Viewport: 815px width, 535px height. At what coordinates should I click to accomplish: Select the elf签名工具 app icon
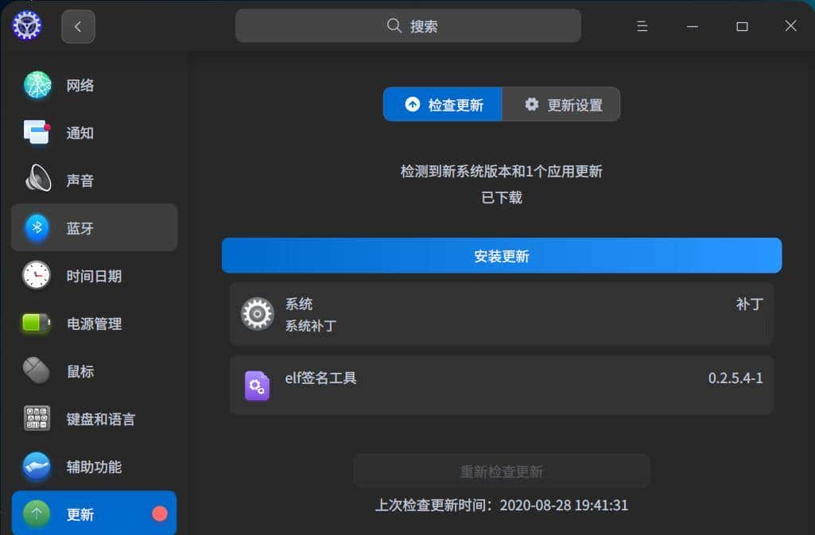257,386
